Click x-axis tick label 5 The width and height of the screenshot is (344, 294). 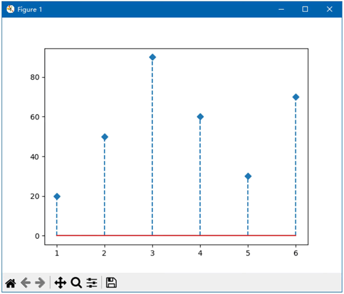coord(248,253)
